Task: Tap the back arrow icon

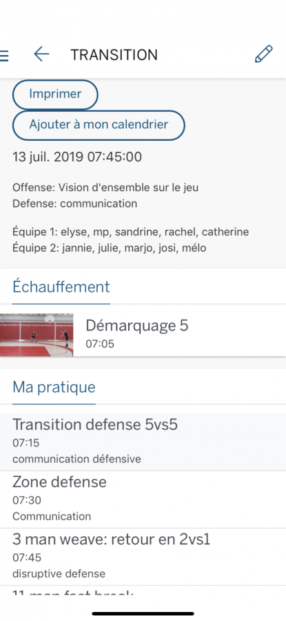Action: pos(41,55)
